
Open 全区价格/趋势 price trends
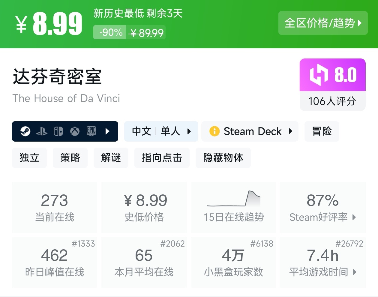point(323,23)
